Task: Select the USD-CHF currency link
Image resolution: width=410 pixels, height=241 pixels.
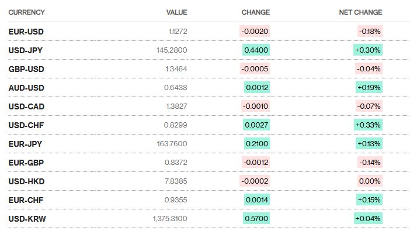Action: click(x=26, y=125)
